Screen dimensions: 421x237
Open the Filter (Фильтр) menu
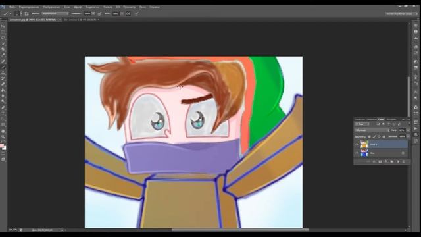[x=108, y=7]
